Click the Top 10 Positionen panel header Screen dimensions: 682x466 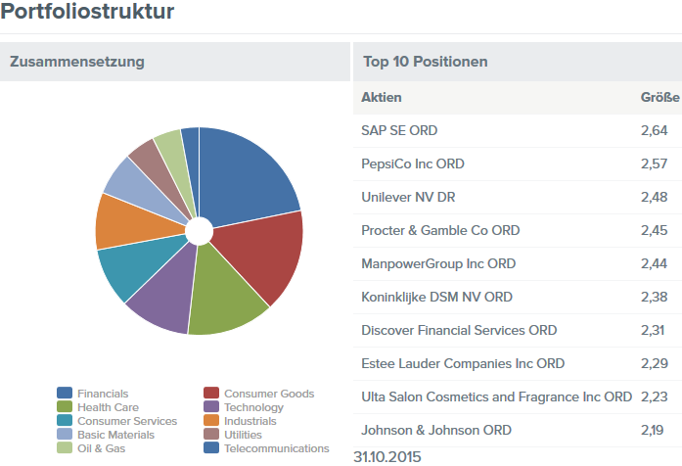point(425,62)
